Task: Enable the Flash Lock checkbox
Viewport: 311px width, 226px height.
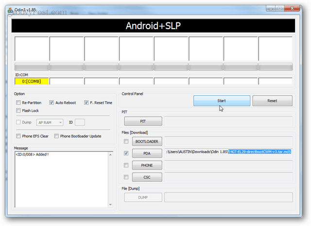Action: click(x=18, y=110)
